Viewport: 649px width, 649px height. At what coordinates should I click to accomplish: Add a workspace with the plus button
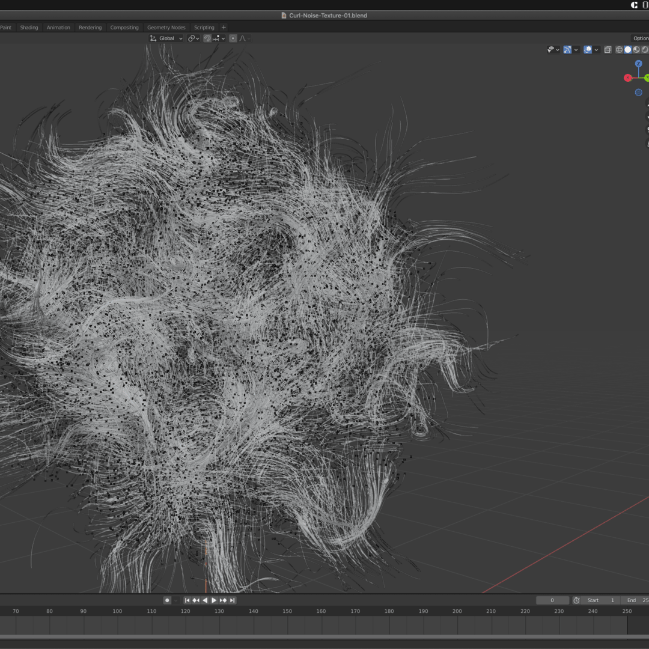(224, 28)
